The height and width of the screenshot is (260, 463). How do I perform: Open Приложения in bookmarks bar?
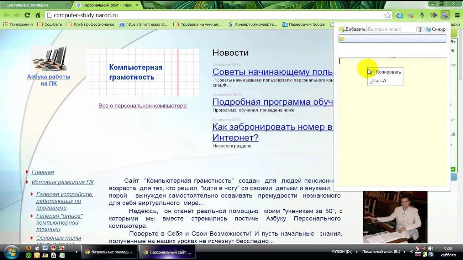(x=18, y=24)
